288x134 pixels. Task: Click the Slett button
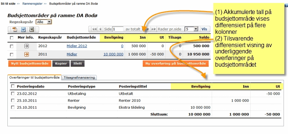(78, 64)
